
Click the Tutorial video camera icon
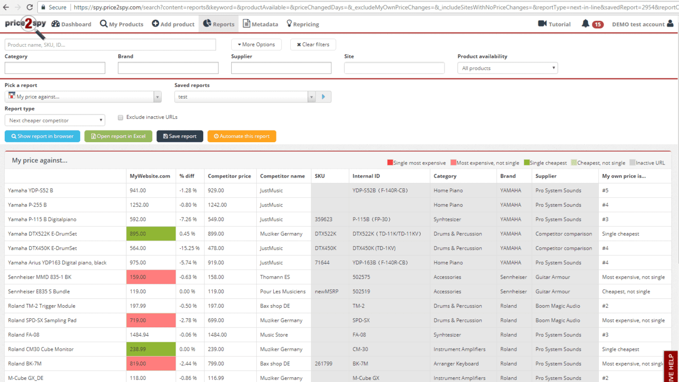542,24
